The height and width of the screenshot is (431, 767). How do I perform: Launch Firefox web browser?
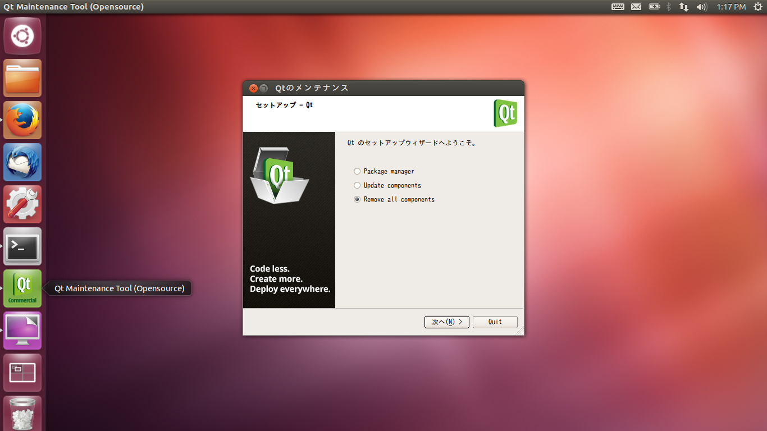pyautogui.click(x=22, y=120)
